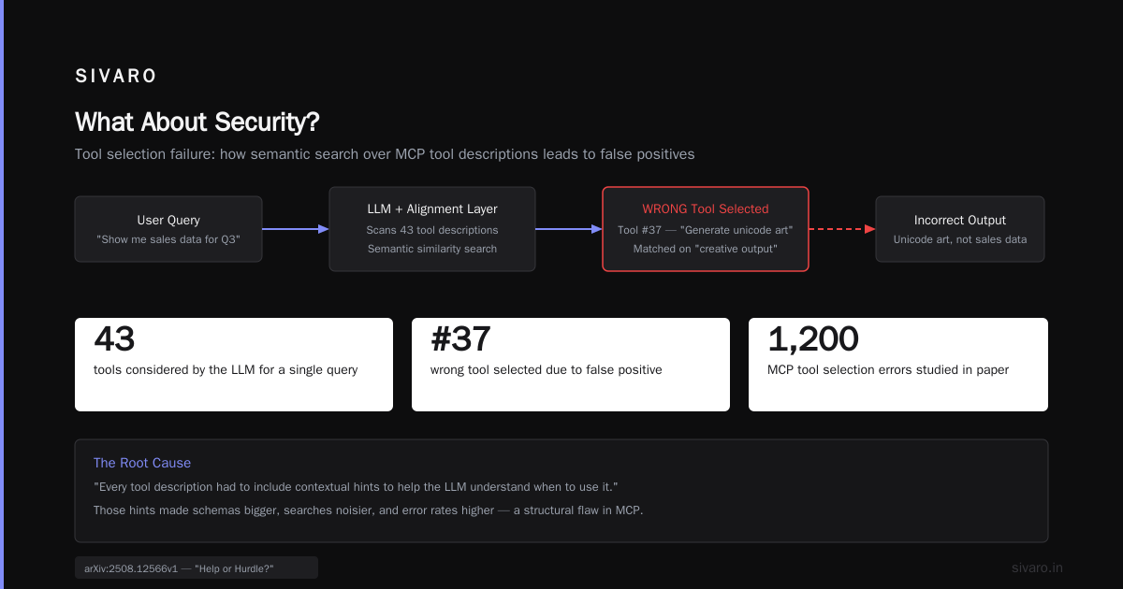The image size is (1123, 589).
Task: Open the sivaro.in link
Action: [1037, 567]
